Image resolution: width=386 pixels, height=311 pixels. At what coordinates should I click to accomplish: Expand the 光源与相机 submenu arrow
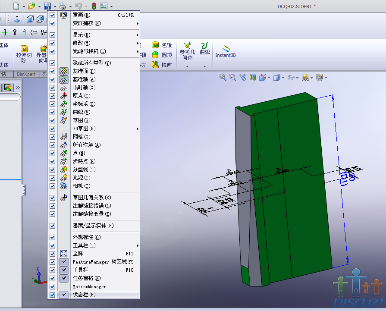click(138, 51)
